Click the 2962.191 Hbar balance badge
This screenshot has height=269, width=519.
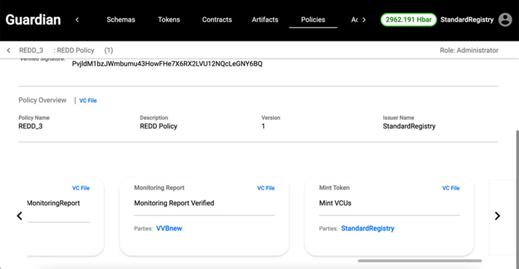click(408, 20)
